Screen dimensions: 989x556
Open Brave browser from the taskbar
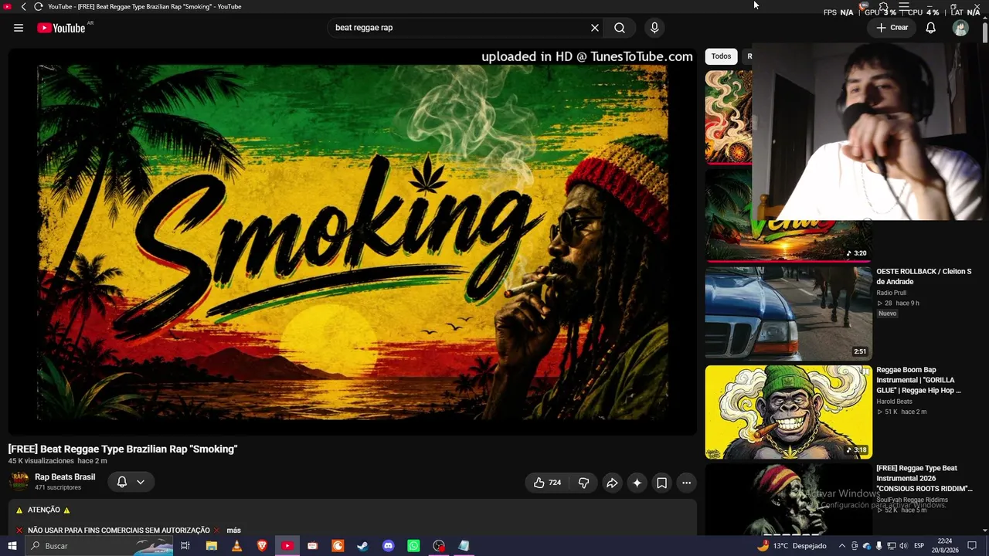coord(262,546)
